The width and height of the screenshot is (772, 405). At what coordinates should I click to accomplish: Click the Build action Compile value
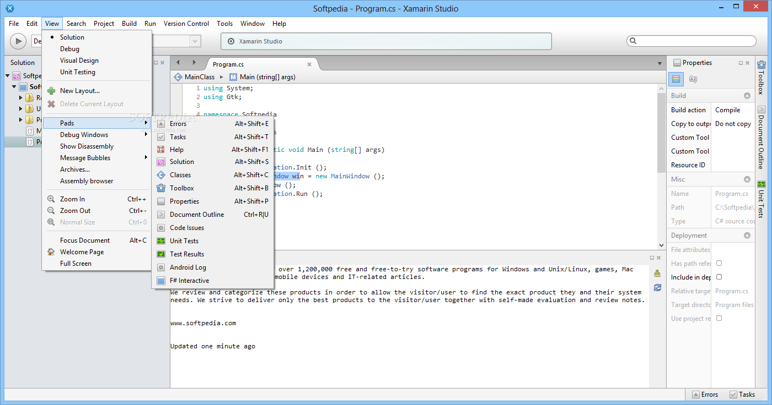pos(733,110)
